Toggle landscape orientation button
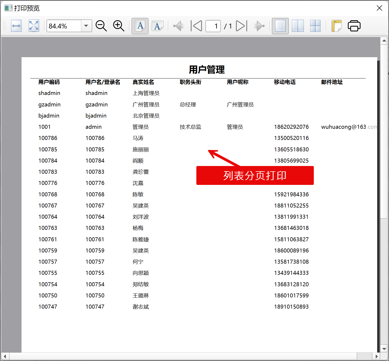 [x=158, y=26]
